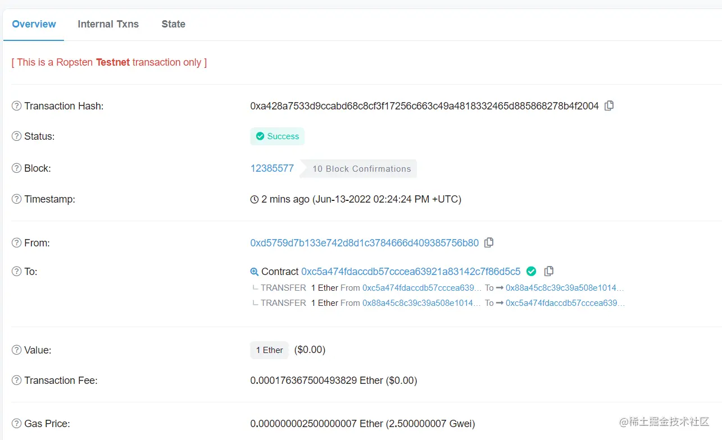Open block 12385577 link
The height and width of the screenshot is (440, 722).
(x=272, y=168)
